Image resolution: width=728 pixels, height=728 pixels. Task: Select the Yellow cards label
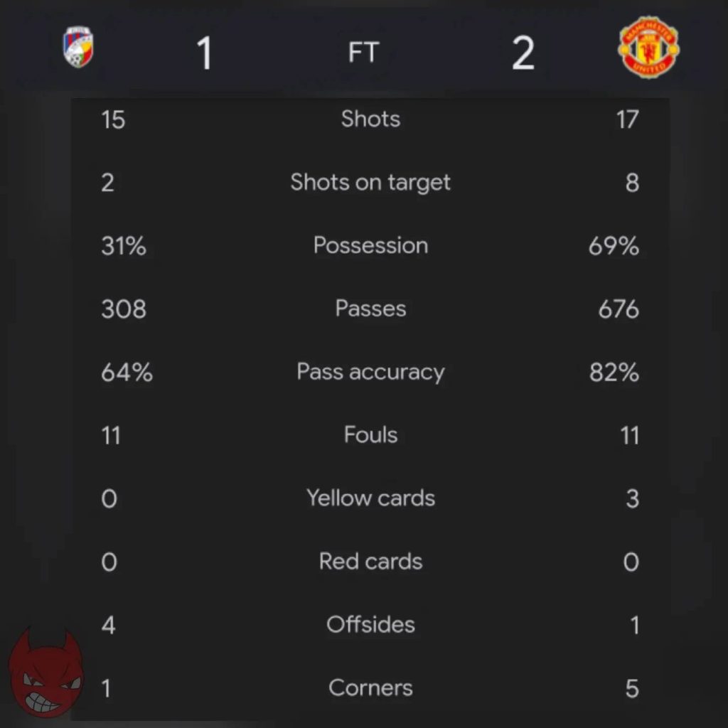[x=370, y=498]
